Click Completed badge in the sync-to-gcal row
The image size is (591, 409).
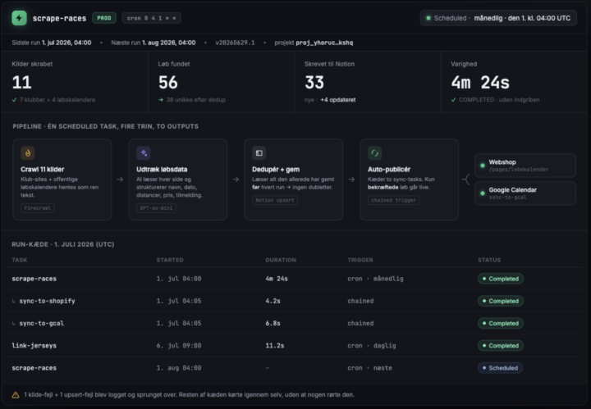(x=501, y=323)
